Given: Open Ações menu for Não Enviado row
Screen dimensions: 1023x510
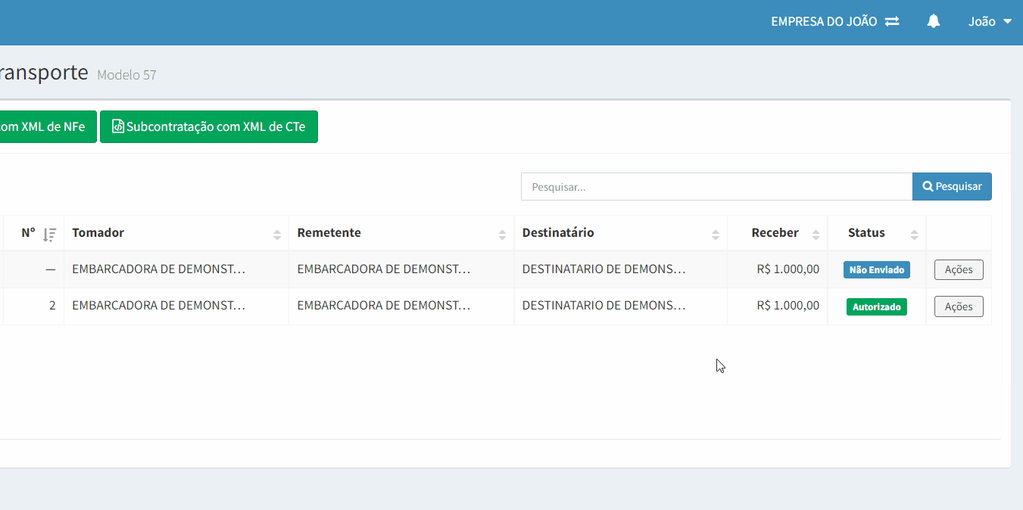Looking at the screenshot, I should click(959, 269).
